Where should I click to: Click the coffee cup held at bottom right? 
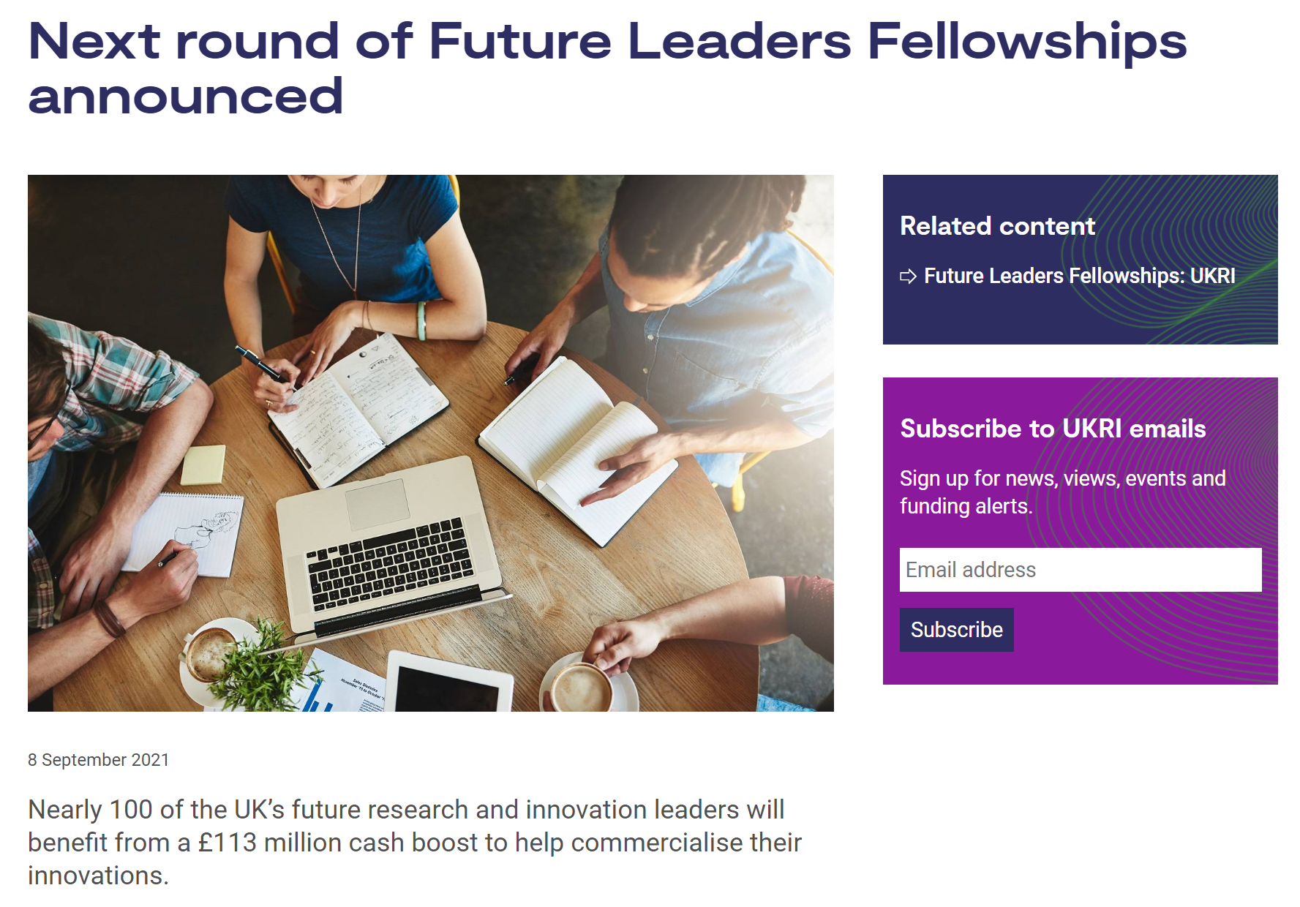coord(582,686)
